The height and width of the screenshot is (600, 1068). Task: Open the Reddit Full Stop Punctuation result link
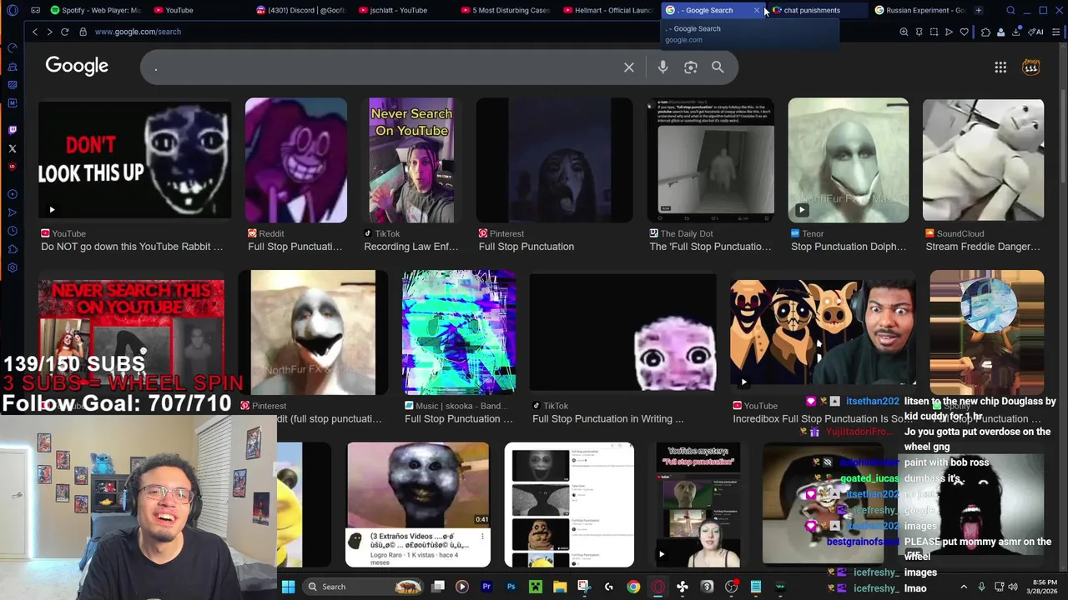(295, 247)
